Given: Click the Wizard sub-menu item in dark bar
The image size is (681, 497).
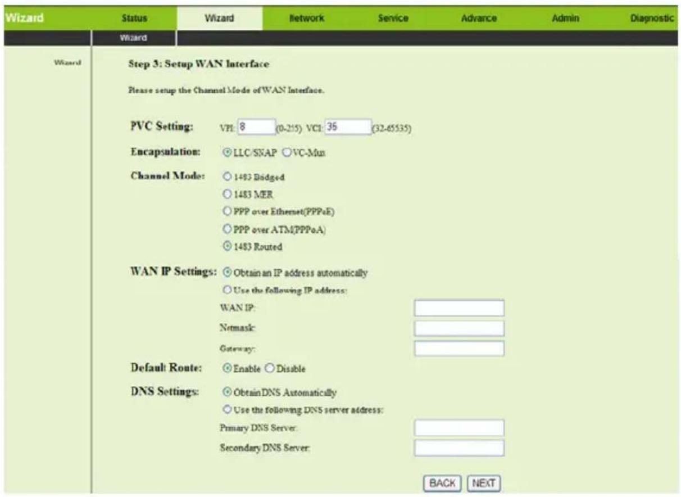Looking at the screenshot, I should click(134, 38).
